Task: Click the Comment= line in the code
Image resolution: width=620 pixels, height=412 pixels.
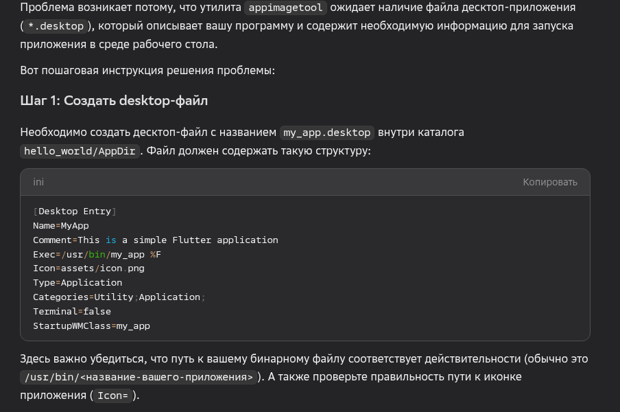Action: (155, 240)
